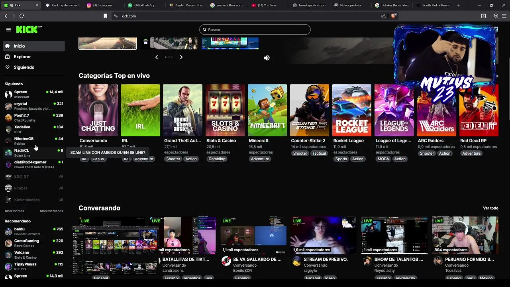Open Grand Theft Auto V category card
Viewport: 510px width, 287px height.
click(x=182, y=110)
